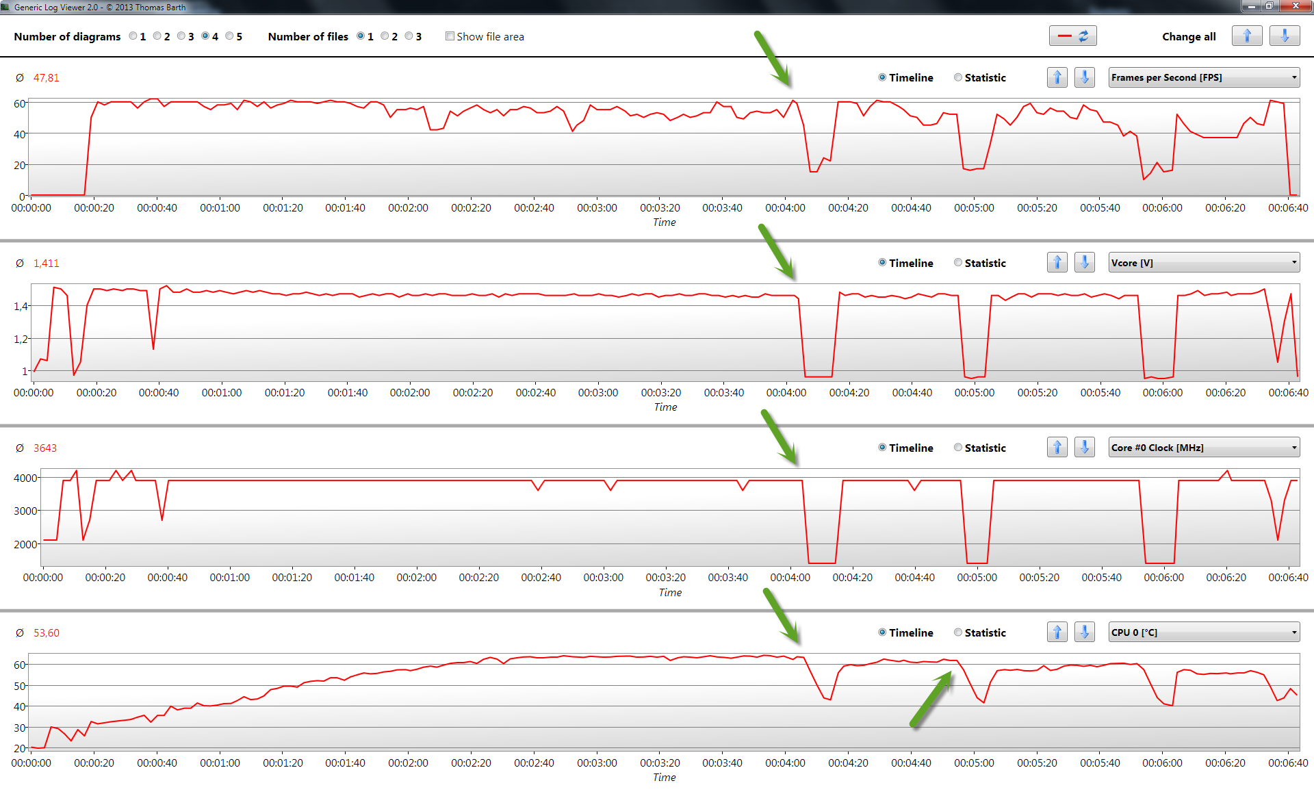Image resolution: width=1314 pixels, height=794 pixels.
Task: Click the Change all up arrow
Action: click(1246, 36)
